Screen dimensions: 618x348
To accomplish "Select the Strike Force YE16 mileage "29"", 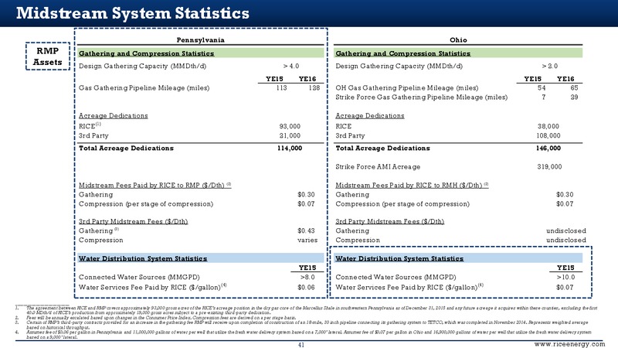I will pos(574,97).
